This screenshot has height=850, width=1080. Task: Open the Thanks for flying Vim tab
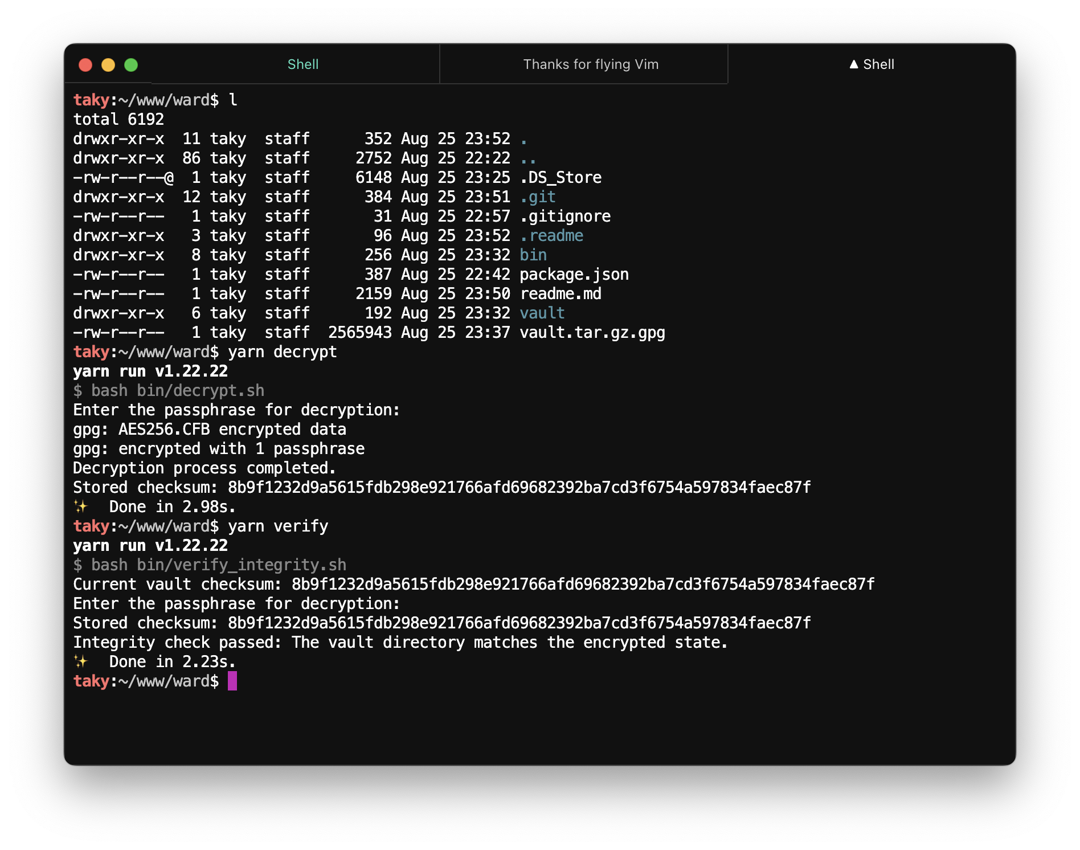[591, 64]
